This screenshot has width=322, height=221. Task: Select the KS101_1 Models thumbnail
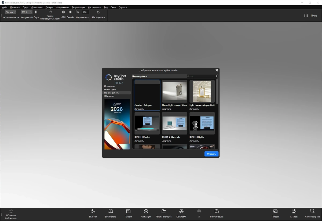tap(147, 123)
